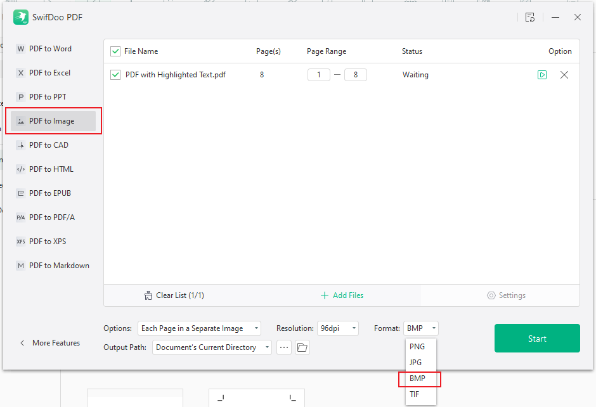
Task: Uncheck PDF with Highlighted Text.pdf
Action: [115, 74]
